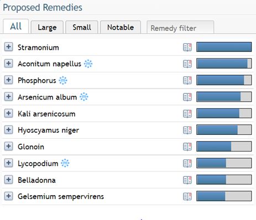Open materia medica book icon for Stramonium
Screen dimensions: 256x220
click(x=187, y=48)
